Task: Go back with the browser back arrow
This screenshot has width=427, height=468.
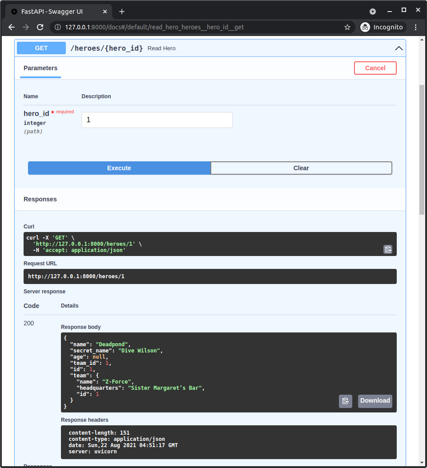Action: pyautogui.click(x=11, y=27)
